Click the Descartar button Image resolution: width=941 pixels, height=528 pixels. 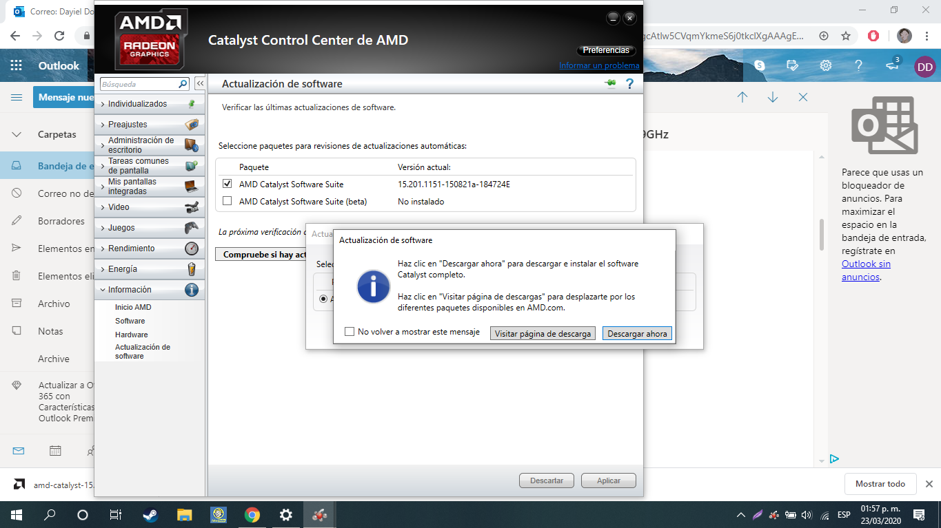[x=547, y=481]
